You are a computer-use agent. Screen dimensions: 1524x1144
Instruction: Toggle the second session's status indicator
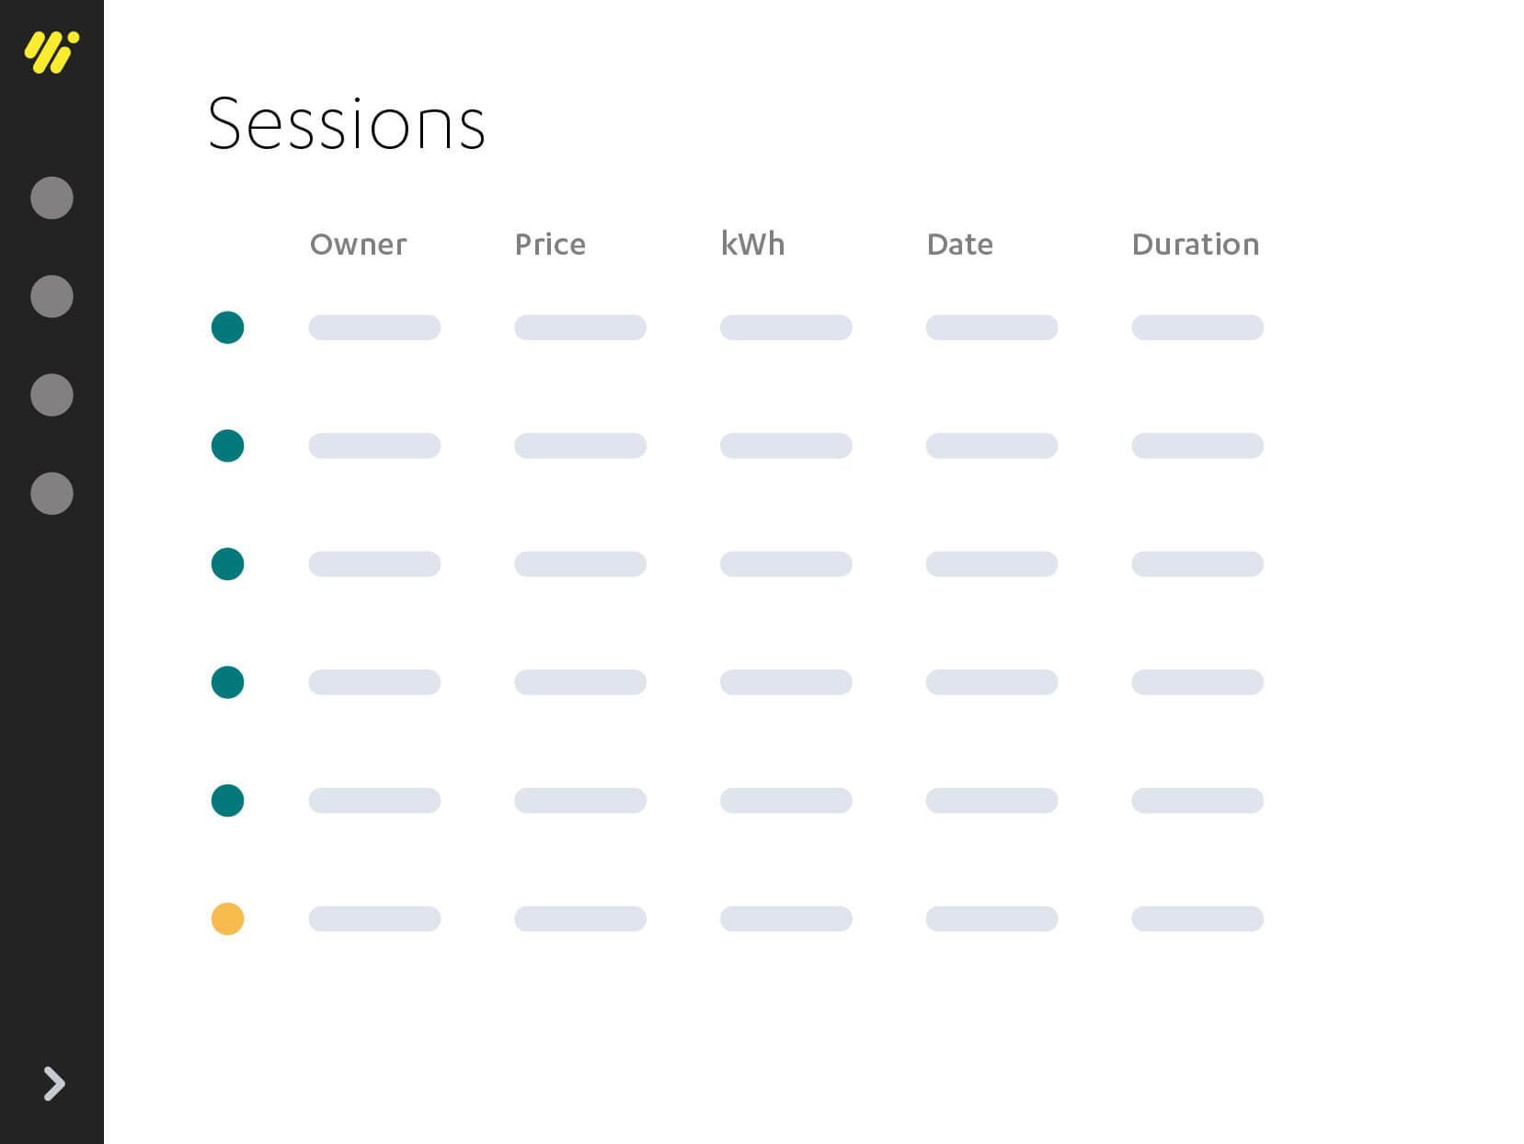point(228,445)
